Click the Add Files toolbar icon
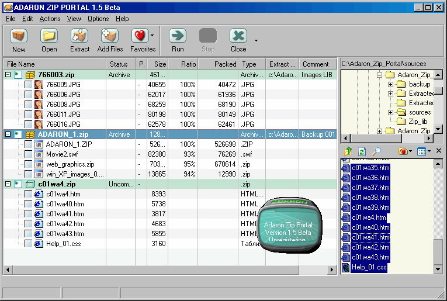Image resolution: width=447 pixels, height=301 pixels. tap(110, 36)
